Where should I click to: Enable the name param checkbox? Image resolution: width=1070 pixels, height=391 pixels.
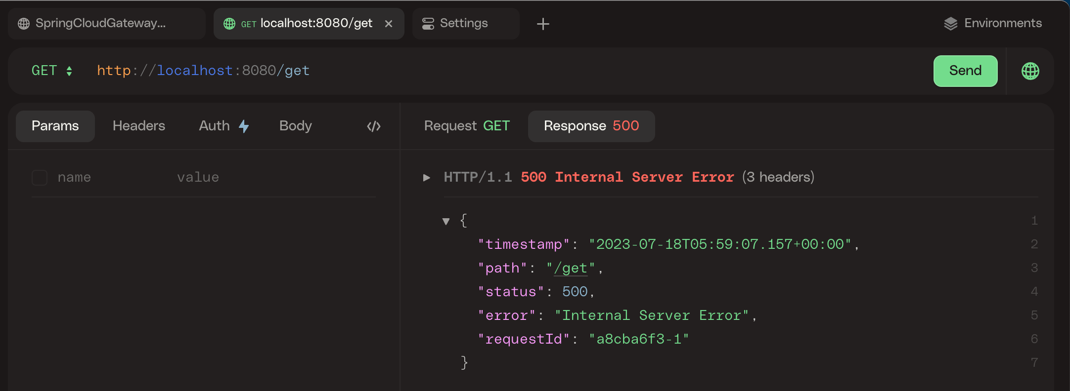pyautogui.click(x=40, y=178)
